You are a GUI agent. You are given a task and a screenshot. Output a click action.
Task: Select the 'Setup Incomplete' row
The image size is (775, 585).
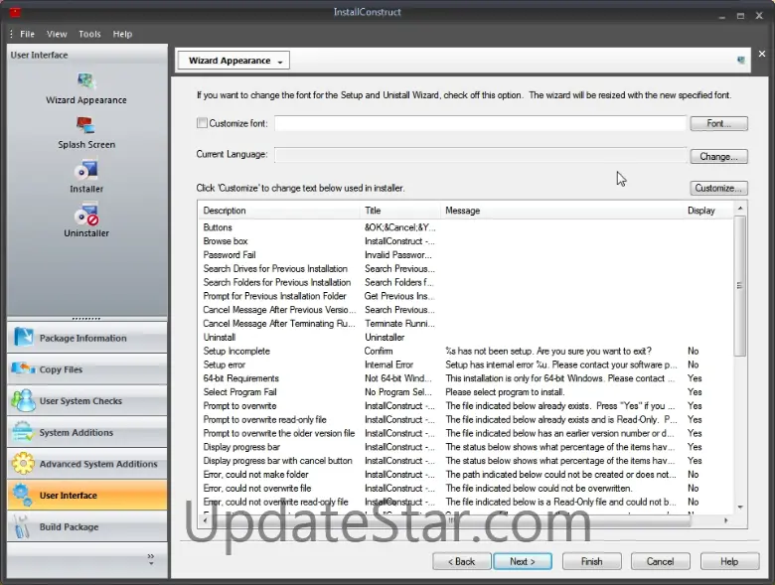tap(466, 352)
